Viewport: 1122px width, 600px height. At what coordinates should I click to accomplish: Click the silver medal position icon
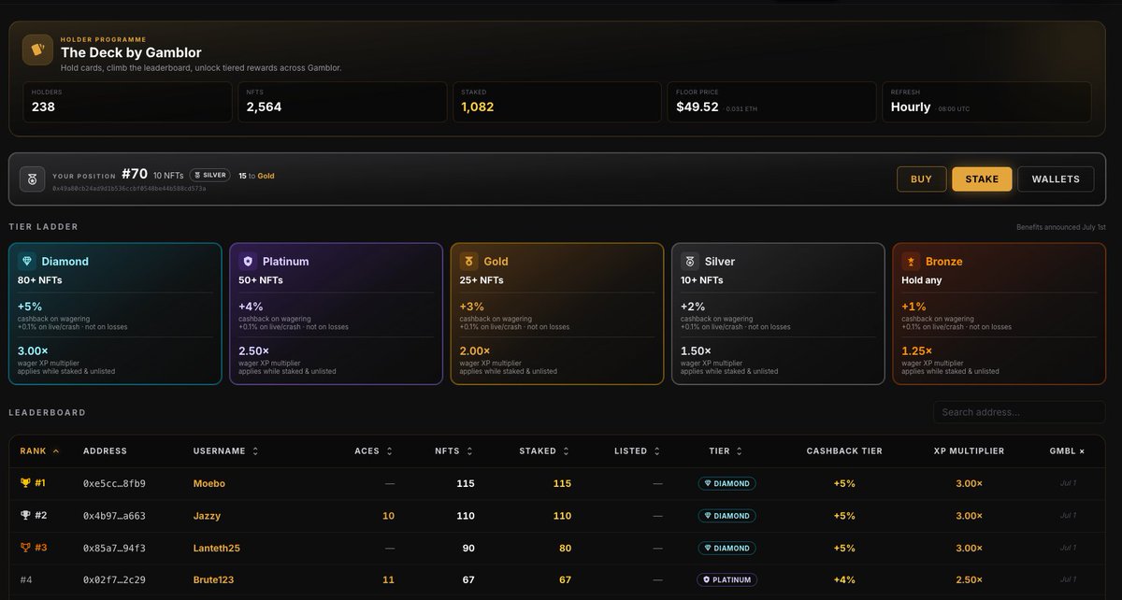34,179
